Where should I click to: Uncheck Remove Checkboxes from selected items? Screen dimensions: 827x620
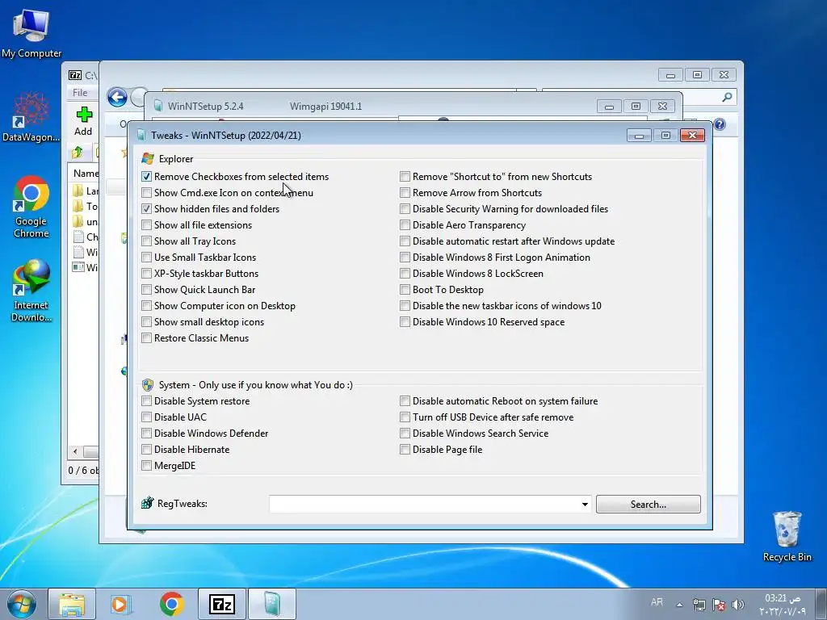click(147, 177)
